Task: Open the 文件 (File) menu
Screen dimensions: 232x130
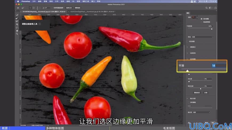Action: [x=34, y=1]
